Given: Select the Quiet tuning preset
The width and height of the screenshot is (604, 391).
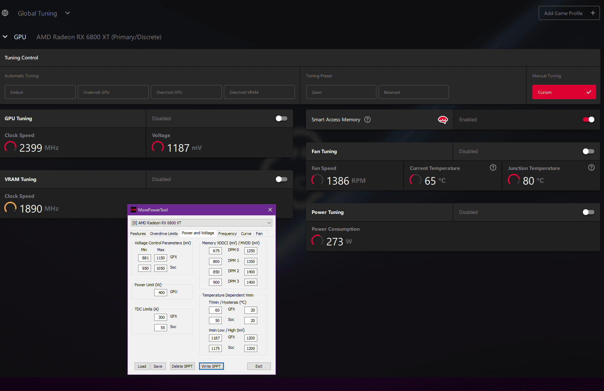Looking at the screenshot, I should 341,92.
